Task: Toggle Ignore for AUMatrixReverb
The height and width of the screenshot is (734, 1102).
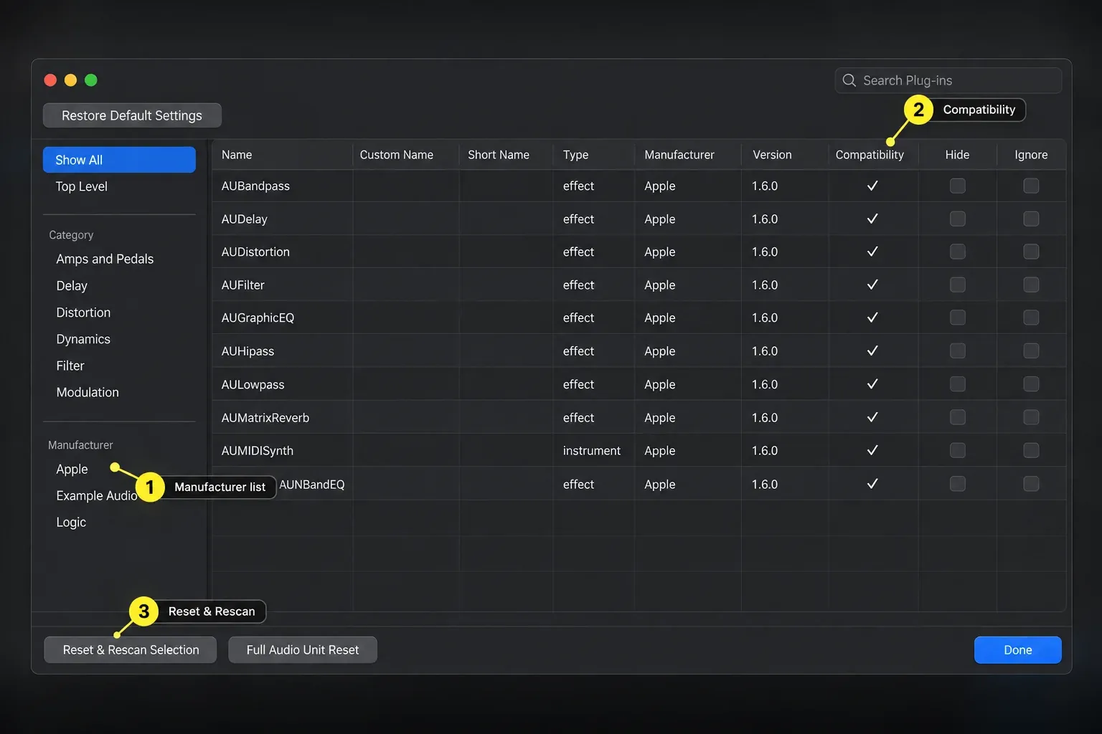Action: (1031, 417)
